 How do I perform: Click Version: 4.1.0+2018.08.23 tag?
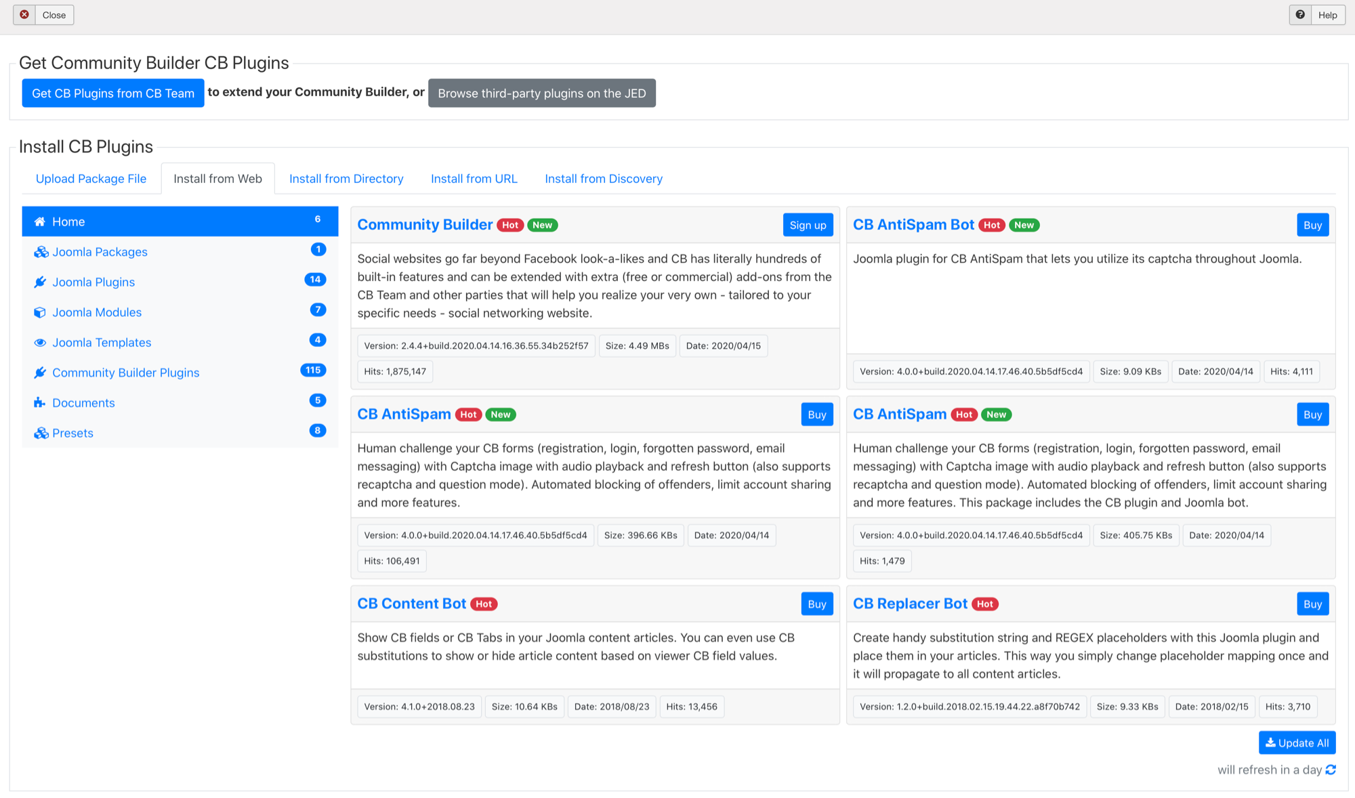[x=419, y=707]
